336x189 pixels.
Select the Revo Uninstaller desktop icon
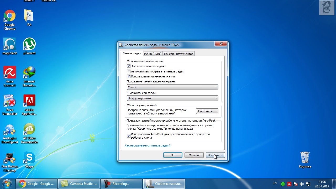pyautogui.click(x=10, y=105)
